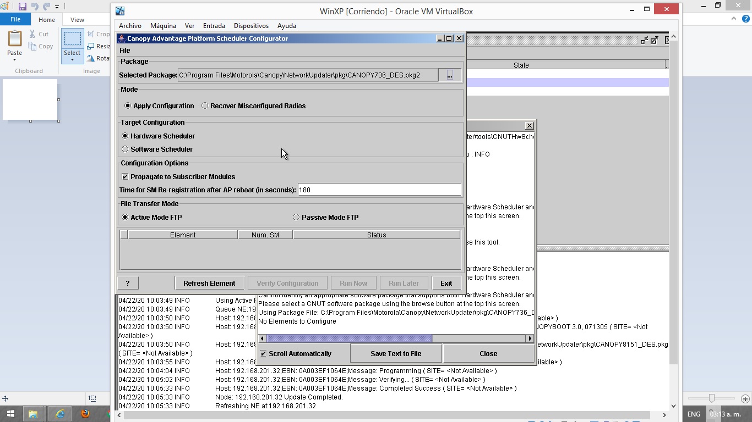Screen dimensions: 752x422
Task: Open File Explorer from the taskbar
Action: pos(33,414)
